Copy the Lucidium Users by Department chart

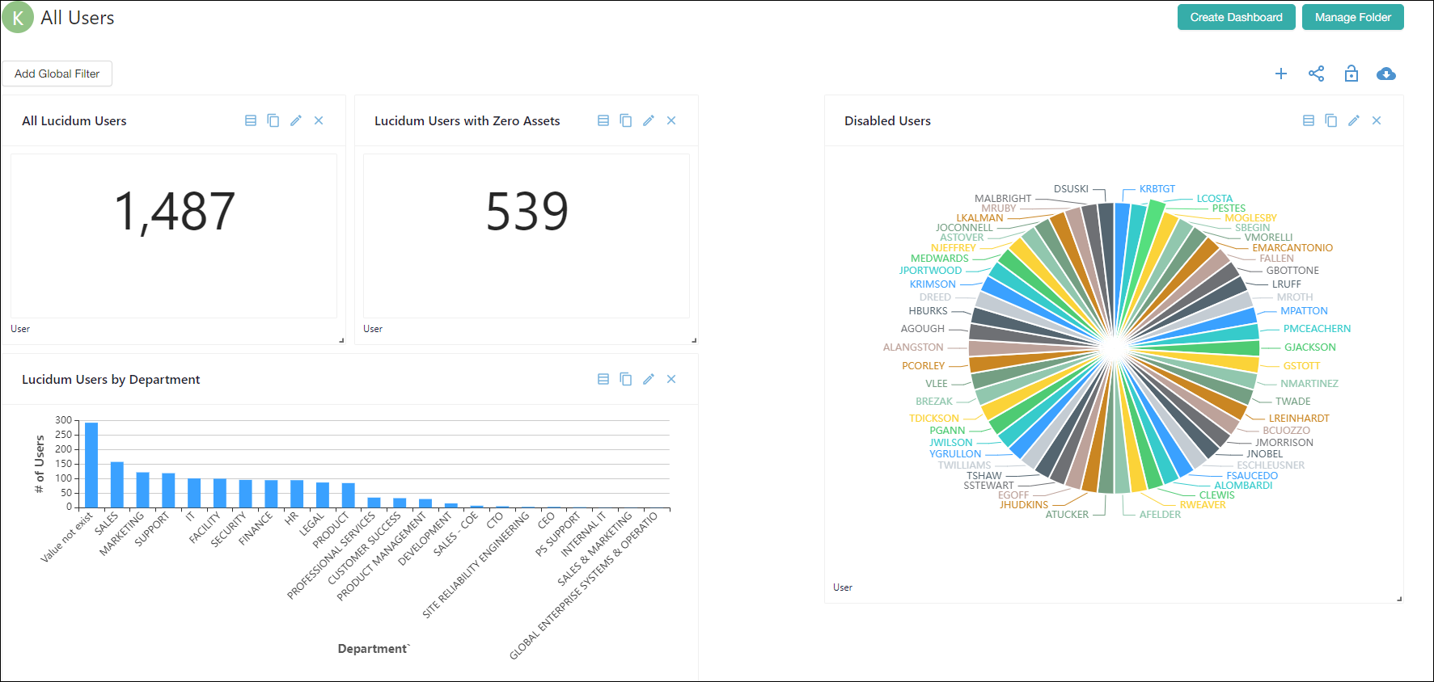pyautogui.click(x=626, y=379)
